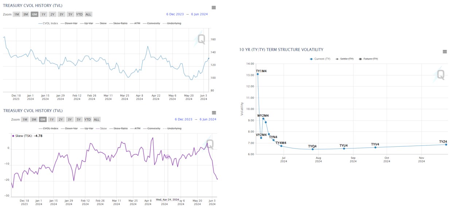454x208 pixels.
Task: Change the 6 Jun 2024 end date on the CVOL Index chart
Action: (199, 14)
